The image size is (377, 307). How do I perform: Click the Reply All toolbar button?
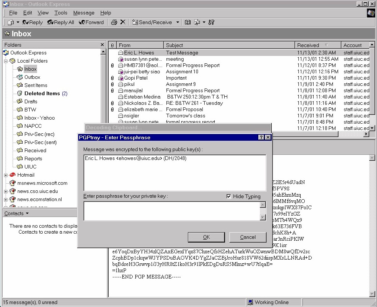pyautogui.click(x=60, y=22)
